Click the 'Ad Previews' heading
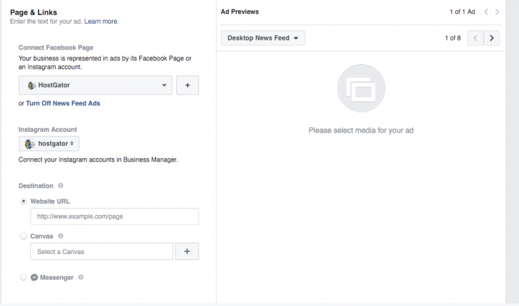 click(x=240, y=11)
